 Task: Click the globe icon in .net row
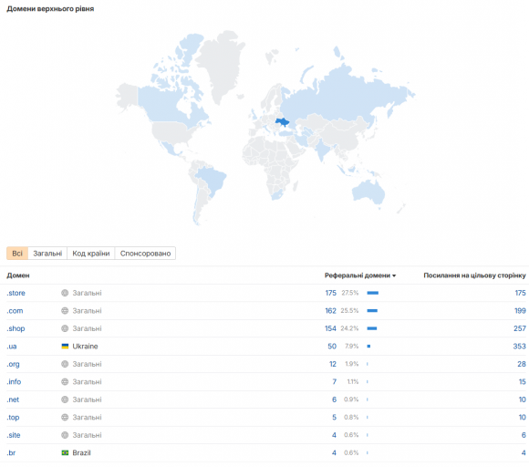65,400
